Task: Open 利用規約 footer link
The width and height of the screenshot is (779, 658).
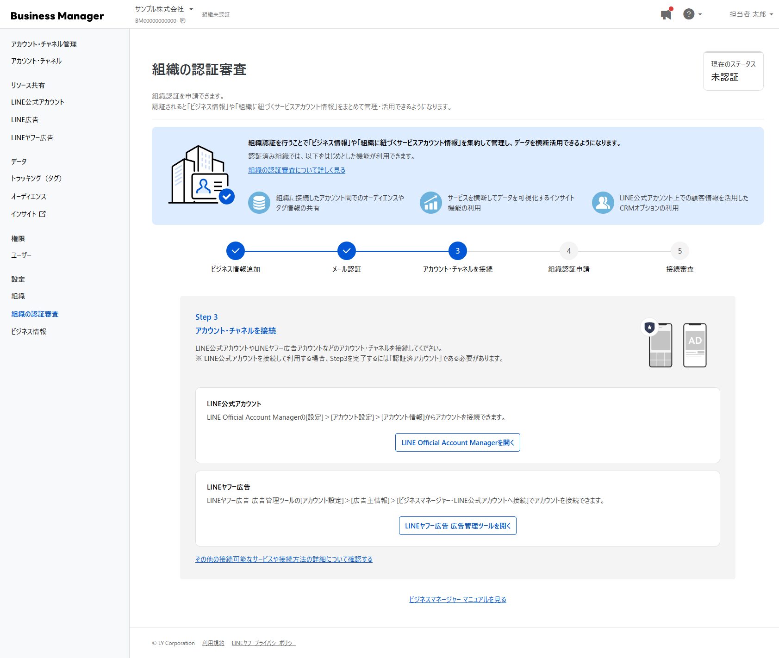Action: pyautogui.click(x=213, y=643)
